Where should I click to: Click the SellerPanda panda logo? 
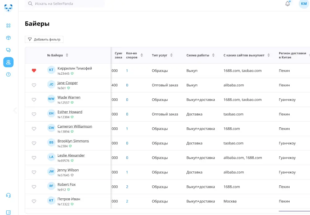(8, 7)
